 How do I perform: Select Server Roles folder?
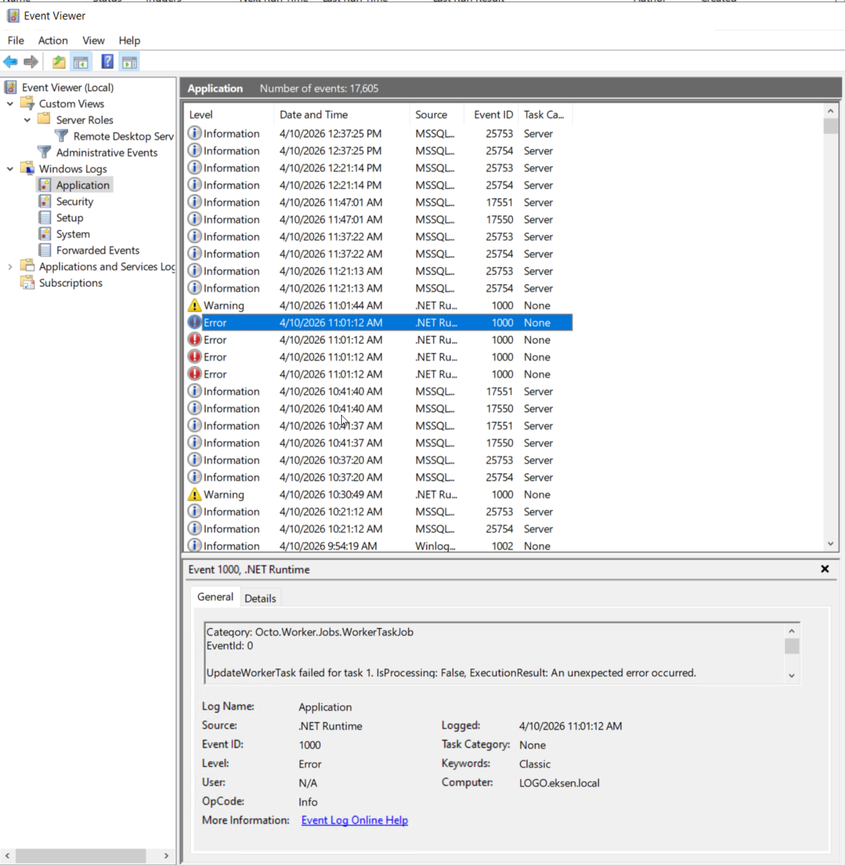pos(84,120)
